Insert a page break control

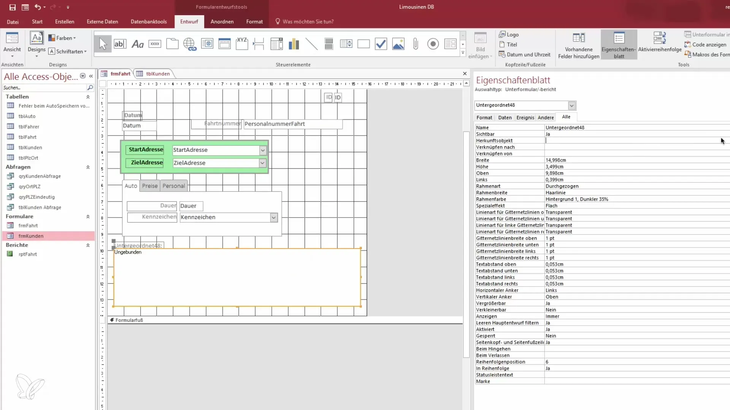[x=259, y=44]
